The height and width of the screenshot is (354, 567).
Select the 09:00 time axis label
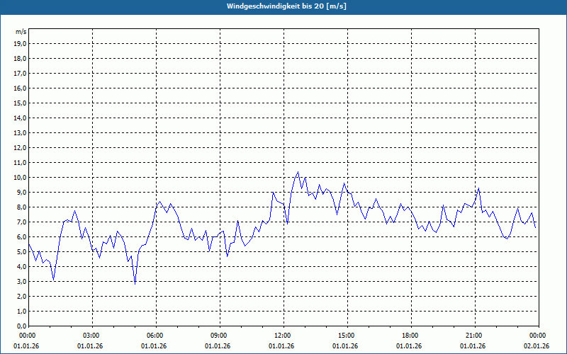pos(220,336)
